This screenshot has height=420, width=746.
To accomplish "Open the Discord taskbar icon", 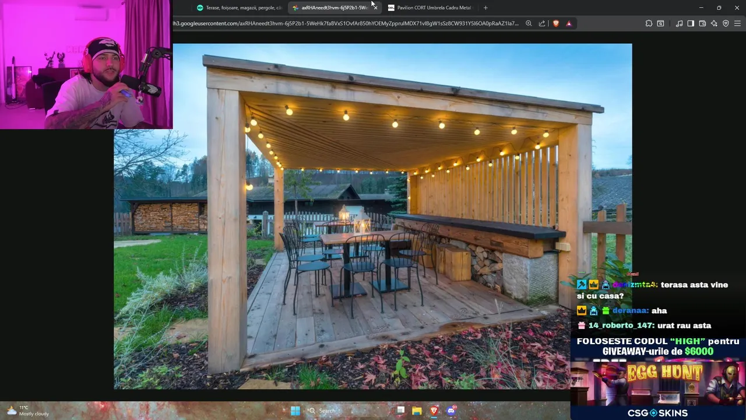I will [x=451, y=411].
